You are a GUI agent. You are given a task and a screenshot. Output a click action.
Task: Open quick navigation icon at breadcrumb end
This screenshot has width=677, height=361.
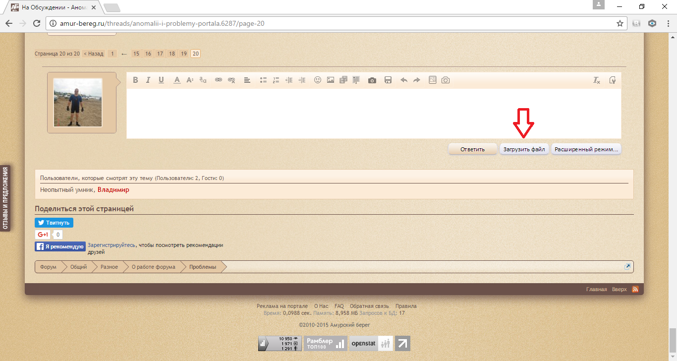(x=627, y=267)
